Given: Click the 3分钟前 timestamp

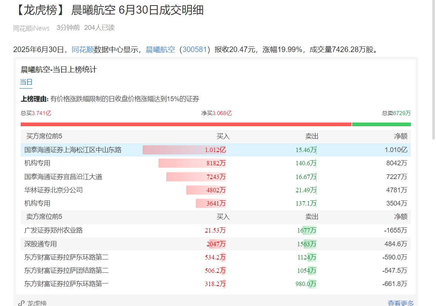Looking at the screenshot, I should (x=68, y=28).
